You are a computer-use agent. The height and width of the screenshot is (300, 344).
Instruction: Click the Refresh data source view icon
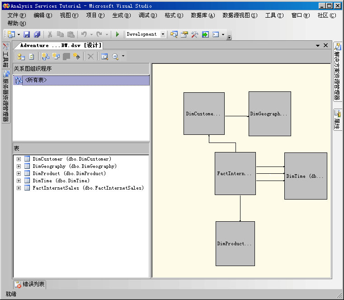pyautogui.click(x=32, y=57)
